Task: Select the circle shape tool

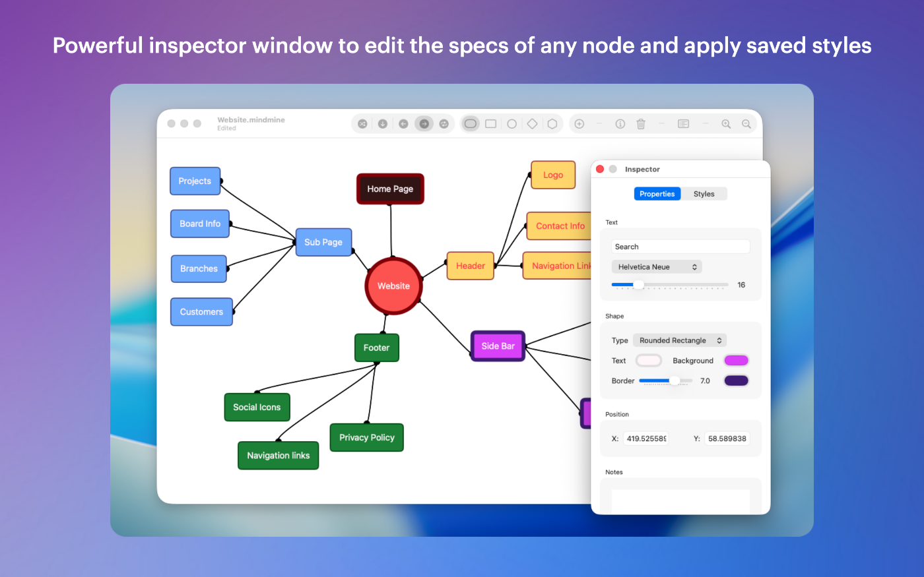Action: 511,124
